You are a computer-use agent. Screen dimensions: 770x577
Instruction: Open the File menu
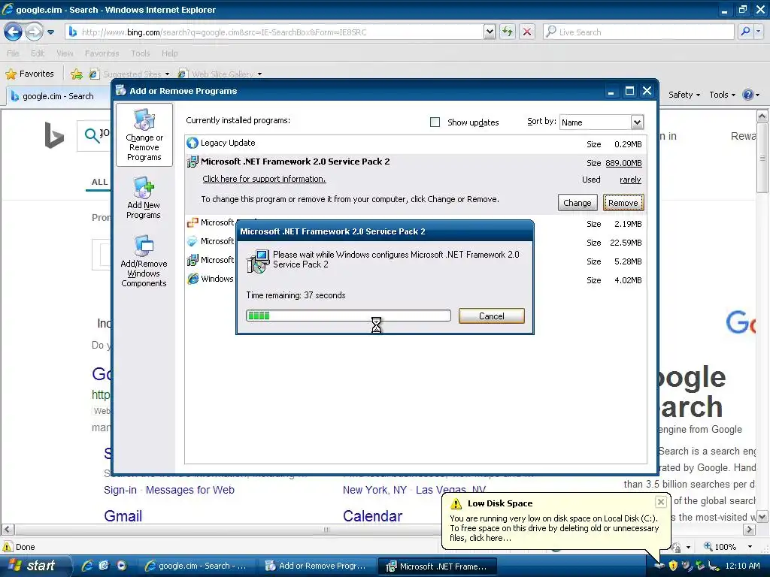click(x=14, y=53)
